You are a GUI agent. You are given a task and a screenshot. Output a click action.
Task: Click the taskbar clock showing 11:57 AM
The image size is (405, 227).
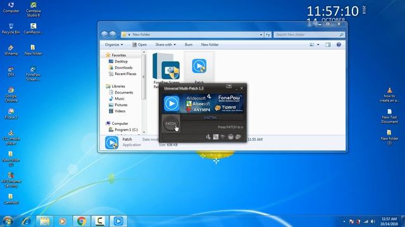pos(389,221)
